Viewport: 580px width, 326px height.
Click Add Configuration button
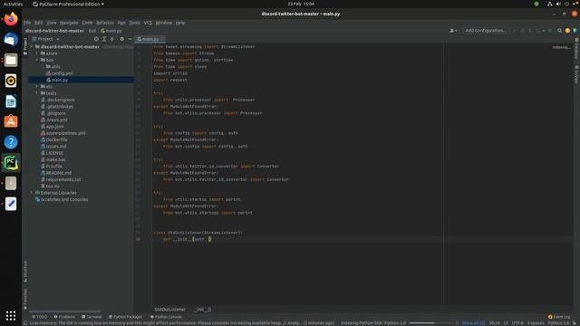coord(486,31)
